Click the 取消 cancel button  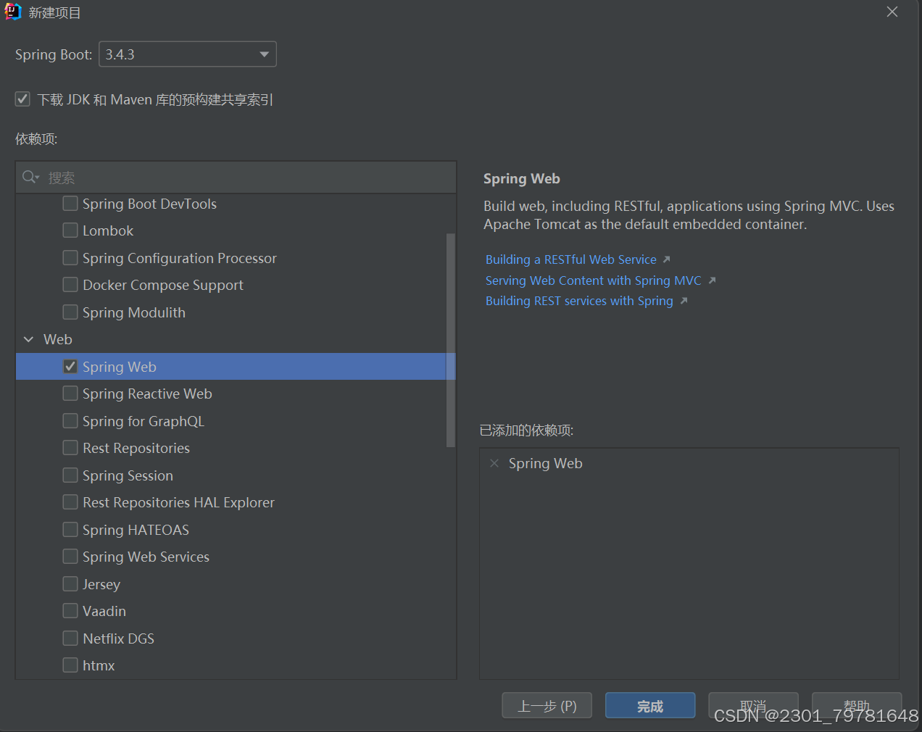(x=753, y=705)
